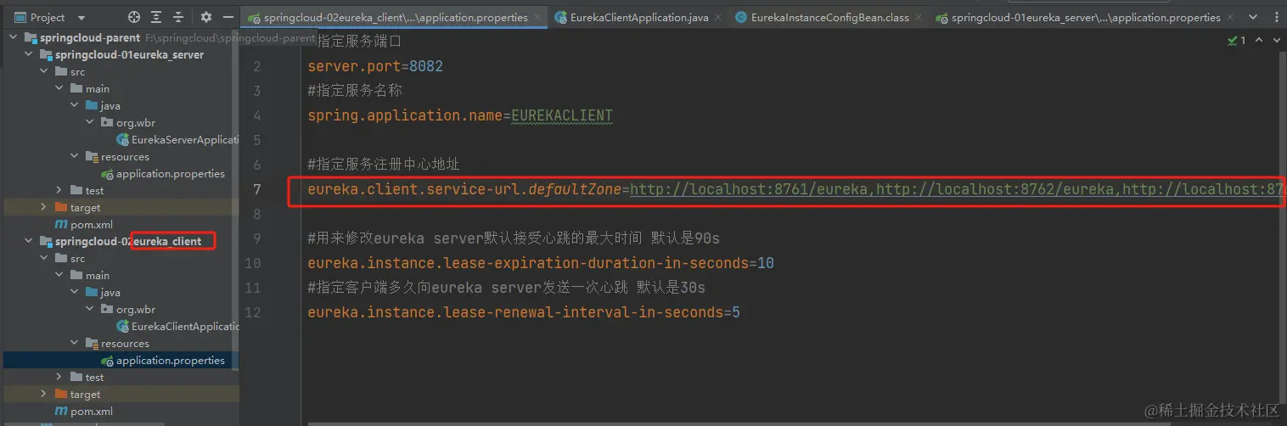Collapse the springcloud-01eureka_server module
Screen dimensions: 1287x426
pos(29,55)
